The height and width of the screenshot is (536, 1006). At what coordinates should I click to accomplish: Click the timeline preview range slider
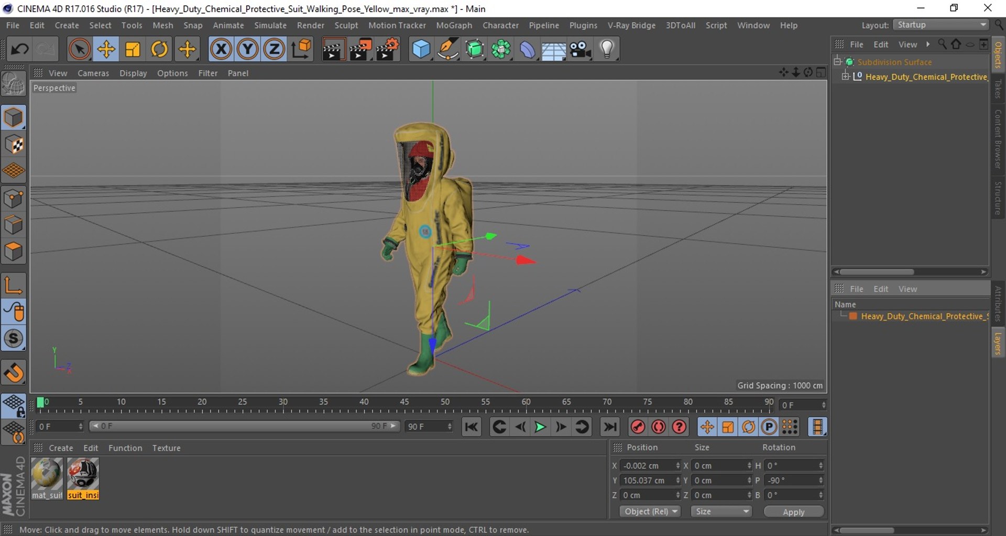[245, 426]
